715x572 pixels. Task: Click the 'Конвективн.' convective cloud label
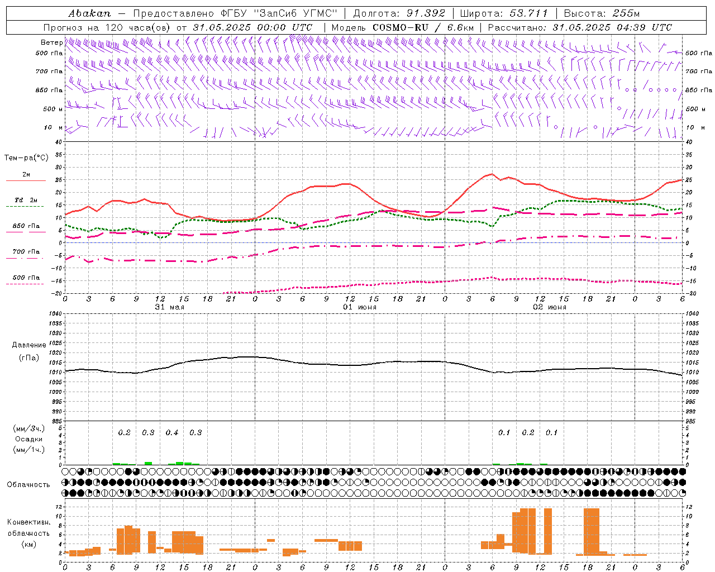click(x=28, y=522)
